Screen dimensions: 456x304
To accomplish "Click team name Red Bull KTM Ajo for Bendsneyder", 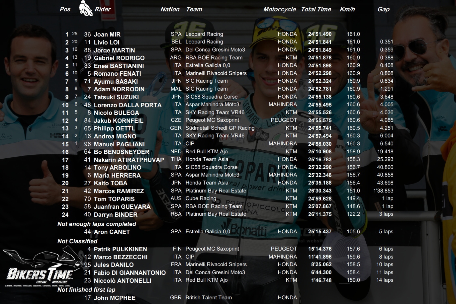I will click(x=207, y=152).
